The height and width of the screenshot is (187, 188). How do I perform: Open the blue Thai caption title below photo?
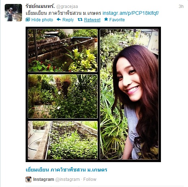pos(66,170)
